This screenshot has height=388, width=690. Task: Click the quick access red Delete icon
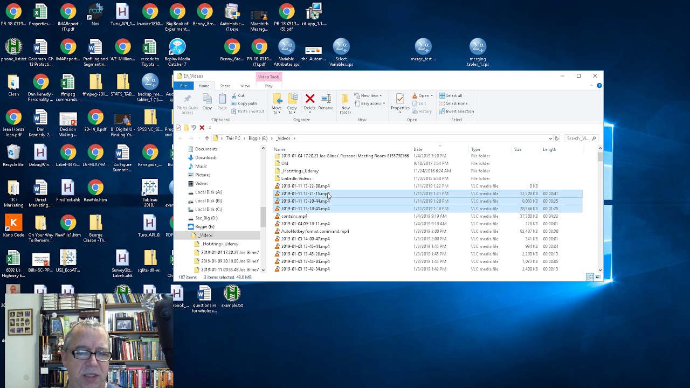[x=202, y=128]
